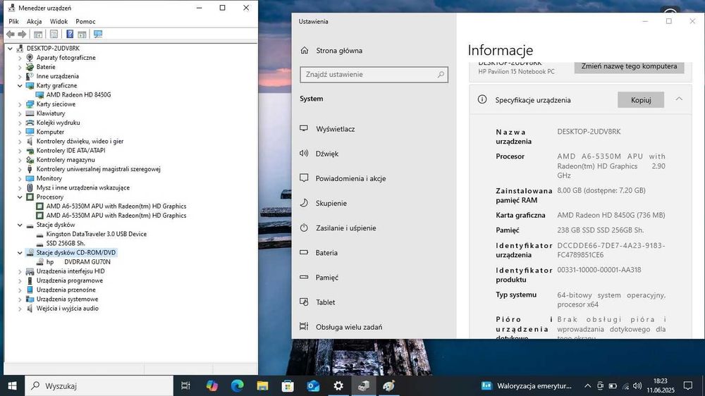Collapse the DESKTOP-2UDV8RK root node

tap(10, 48)
